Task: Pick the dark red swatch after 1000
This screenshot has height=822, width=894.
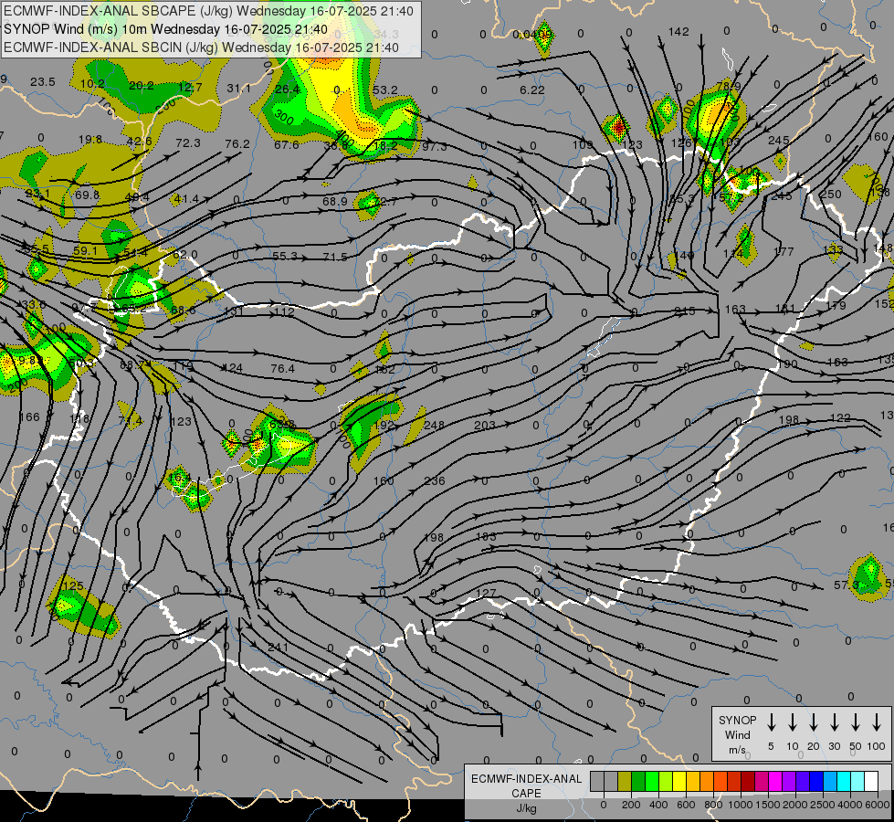Action: 748,781
